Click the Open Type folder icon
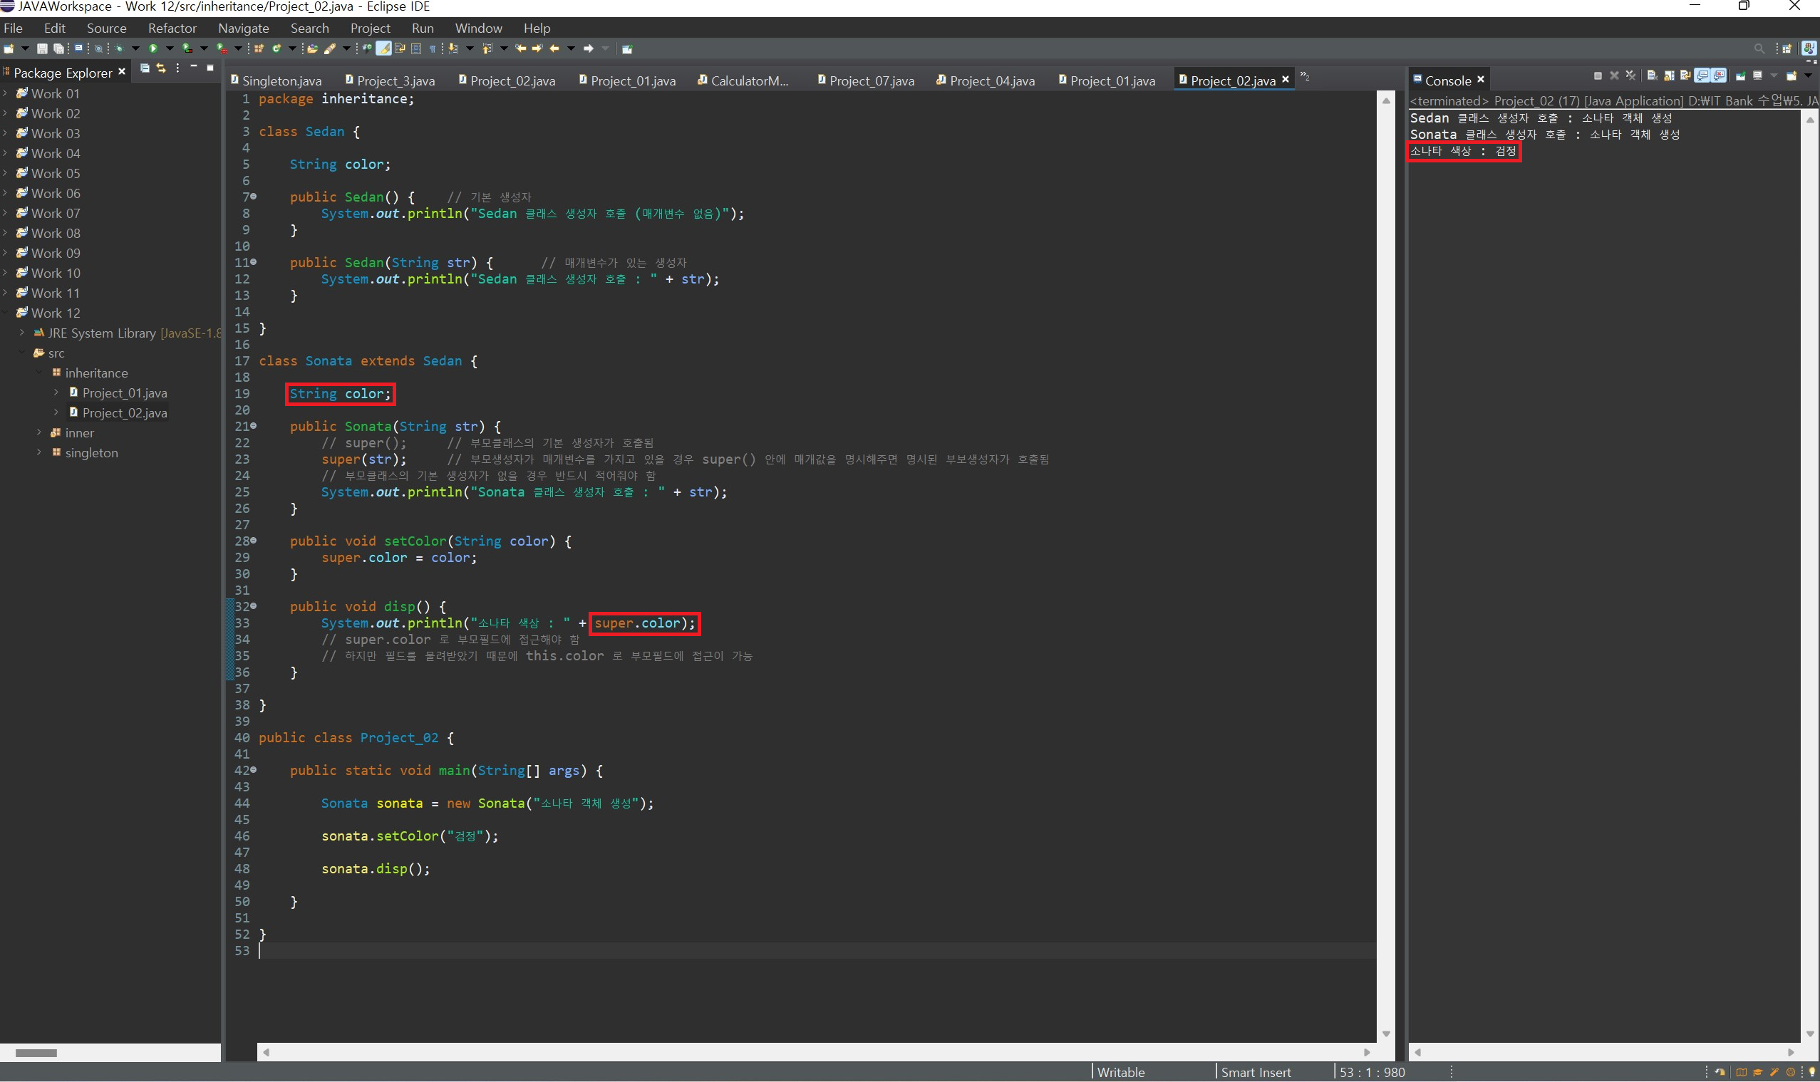 (x=312, y=49)
